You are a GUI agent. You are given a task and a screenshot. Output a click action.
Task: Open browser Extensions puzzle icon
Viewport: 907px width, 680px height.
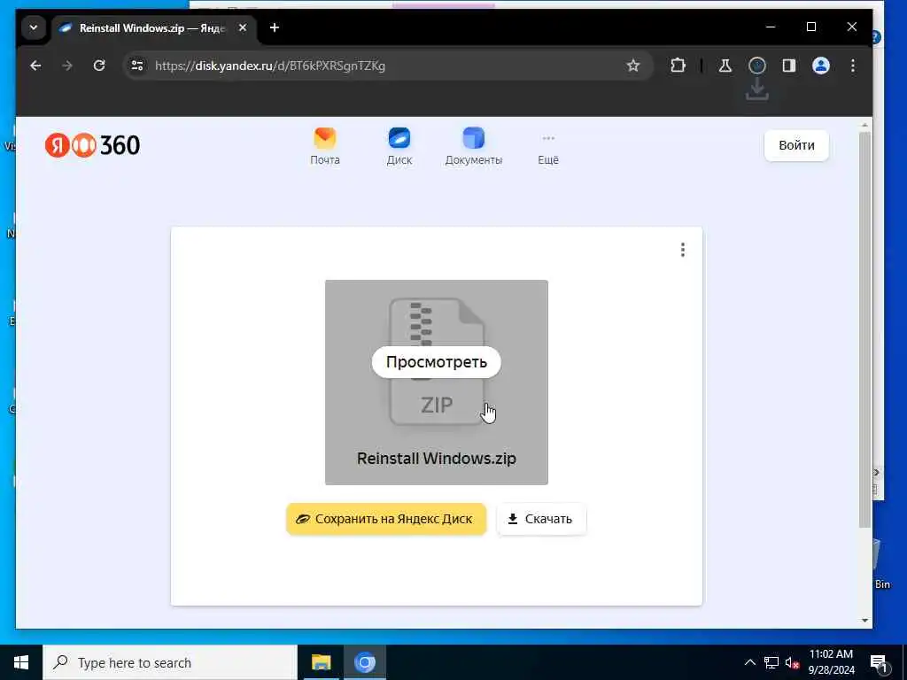[x=678, y=66]
